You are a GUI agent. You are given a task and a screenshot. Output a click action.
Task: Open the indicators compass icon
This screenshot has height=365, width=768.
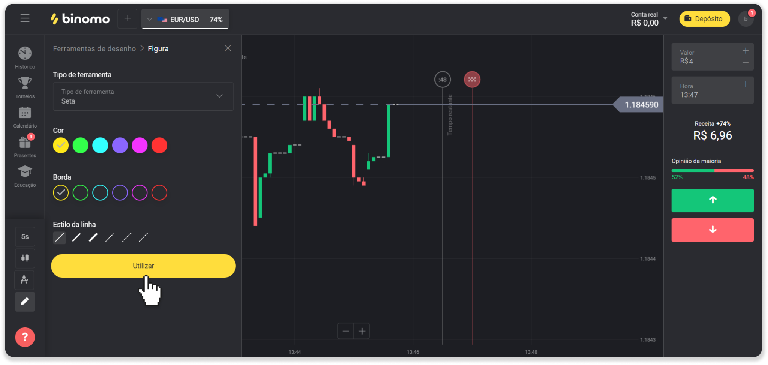pos(25,280)
